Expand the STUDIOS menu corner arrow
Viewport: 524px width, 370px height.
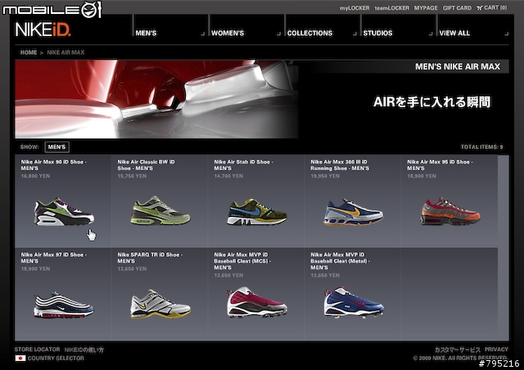431,34
